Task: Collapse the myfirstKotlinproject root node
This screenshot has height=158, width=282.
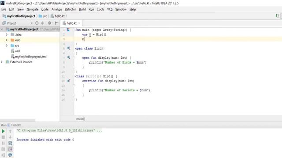Action: (x=2, y=29)
